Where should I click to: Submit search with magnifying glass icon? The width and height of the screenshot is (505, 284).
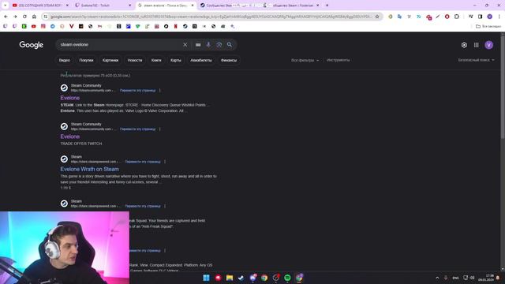pos(230,45)
